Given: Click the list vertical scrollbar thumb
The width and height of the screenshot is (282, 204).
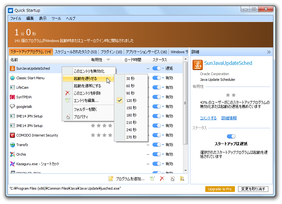Looking at the screenshot, I should tap(186, 103).
